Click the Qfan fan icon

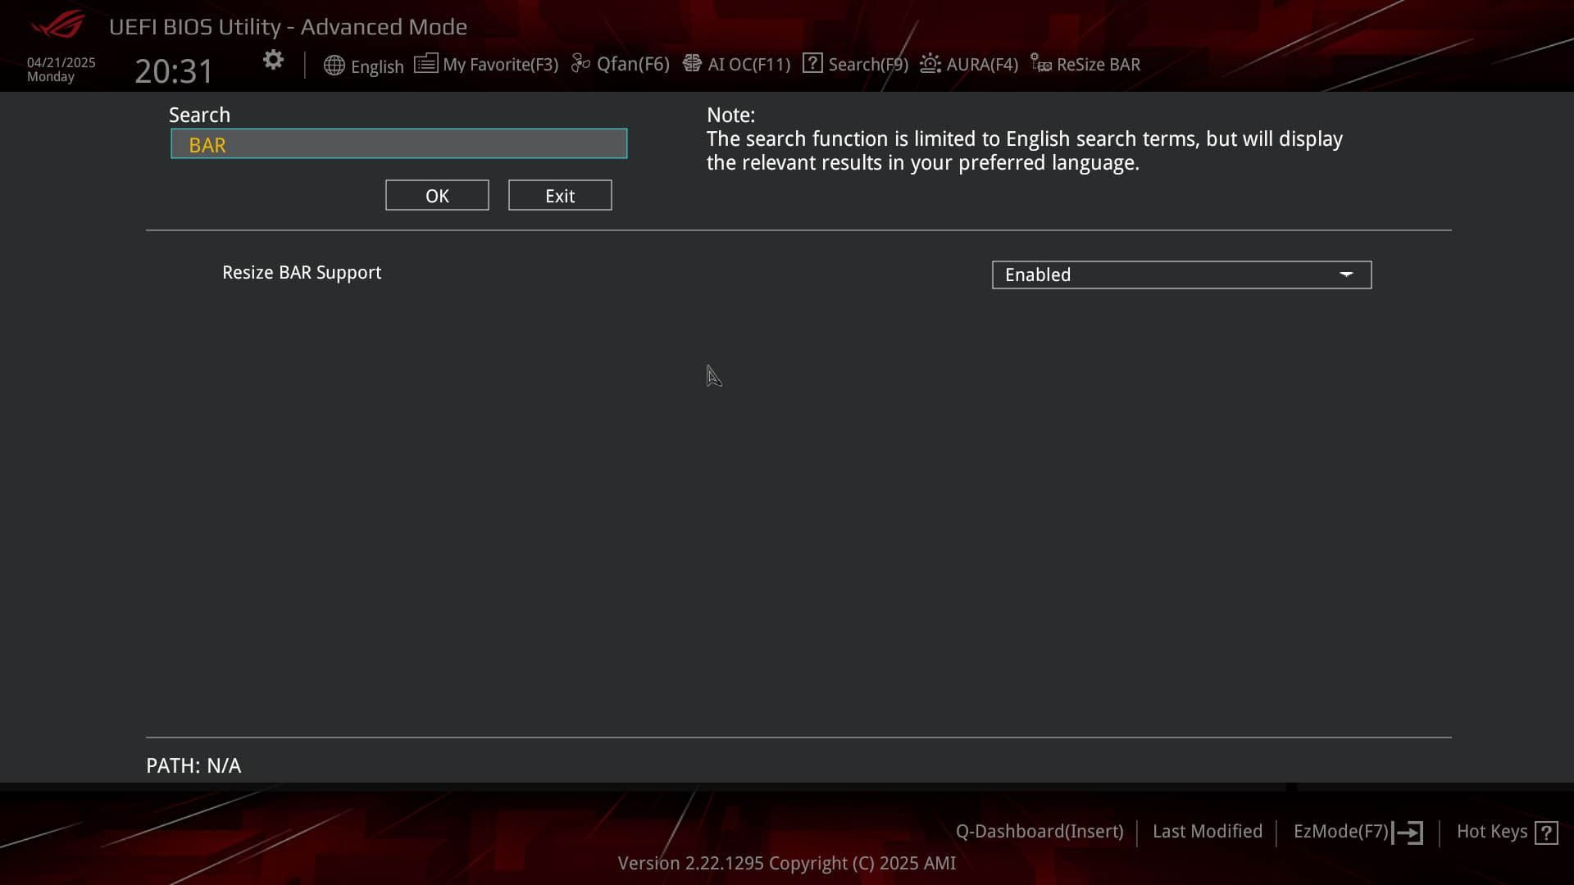click(580, 64)
